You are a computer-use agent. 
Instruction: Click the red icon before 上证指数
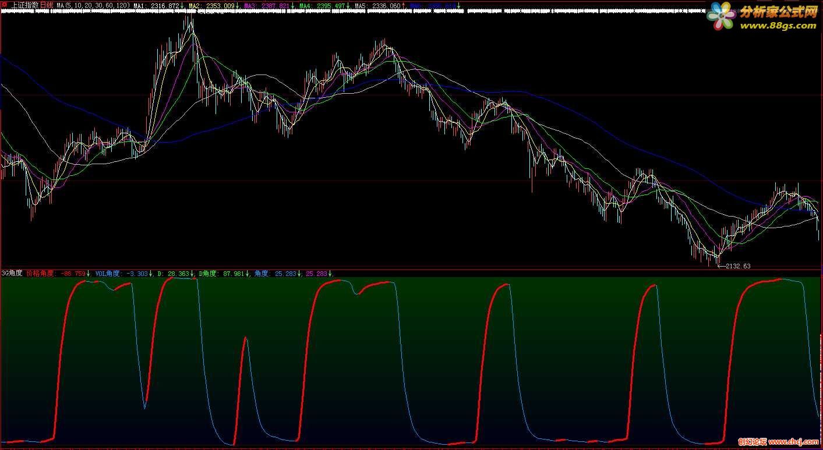5,5
